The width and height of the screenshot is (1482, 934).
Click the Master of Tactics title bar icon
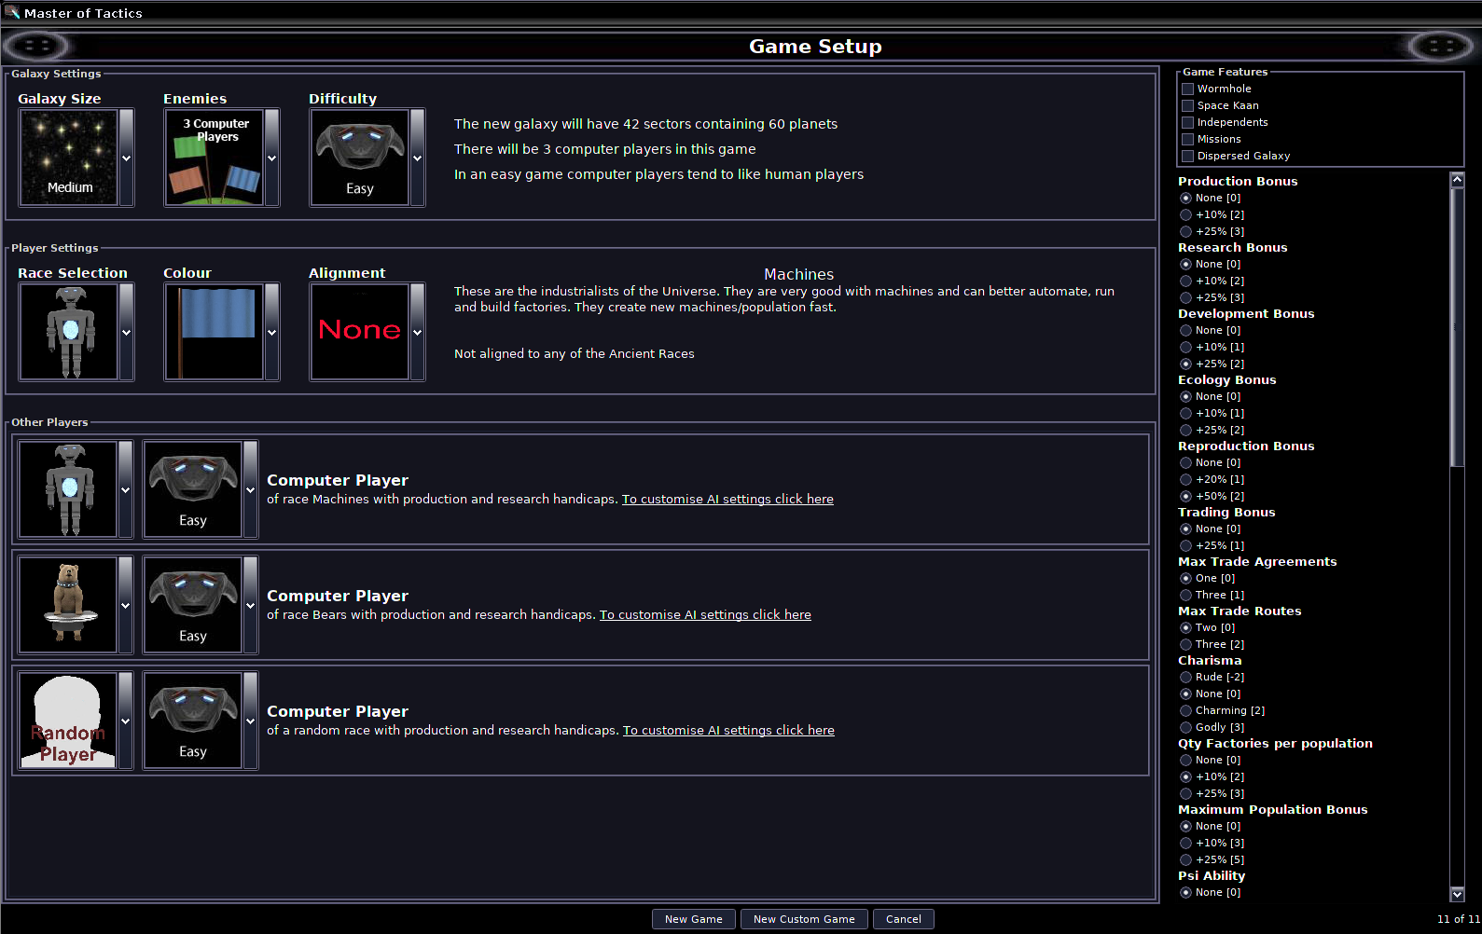click(12, 12)
